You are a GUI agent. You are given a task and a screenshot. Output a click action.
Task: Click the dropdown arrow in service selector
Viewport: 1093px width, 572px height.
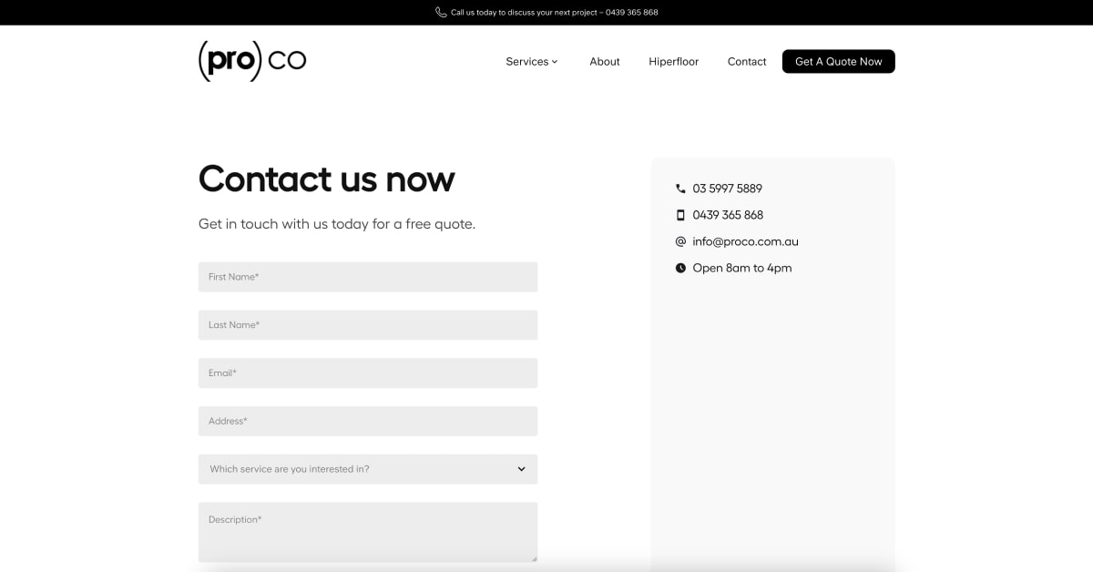522,469
